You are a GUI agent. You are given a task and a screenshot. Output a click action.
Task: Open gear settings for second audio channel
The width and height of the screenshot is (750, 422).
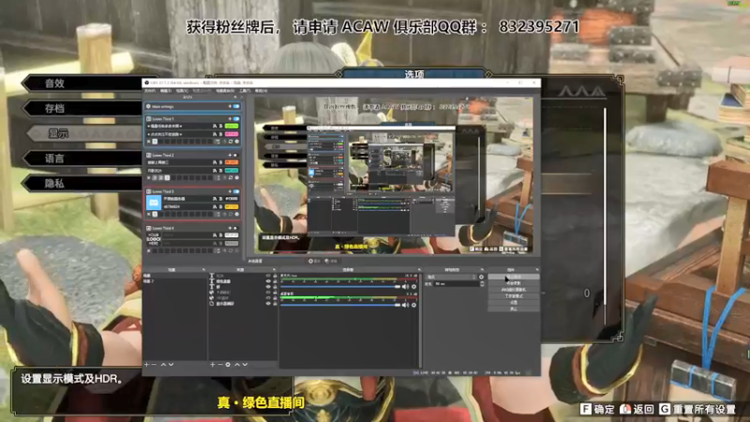click(x=413, y=305)
